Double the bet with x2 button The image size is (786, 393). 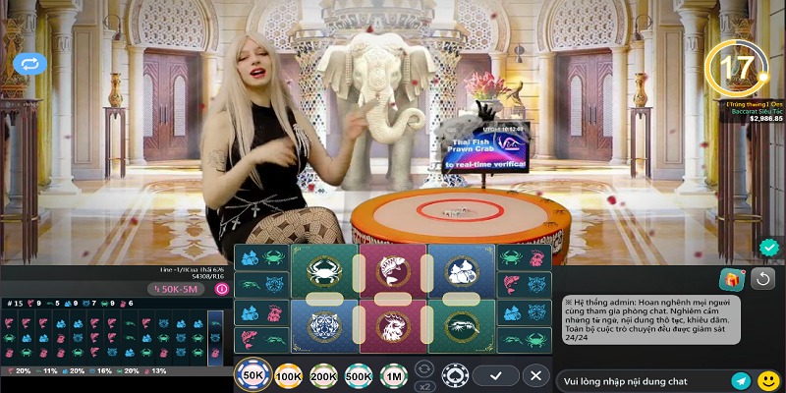424,386
